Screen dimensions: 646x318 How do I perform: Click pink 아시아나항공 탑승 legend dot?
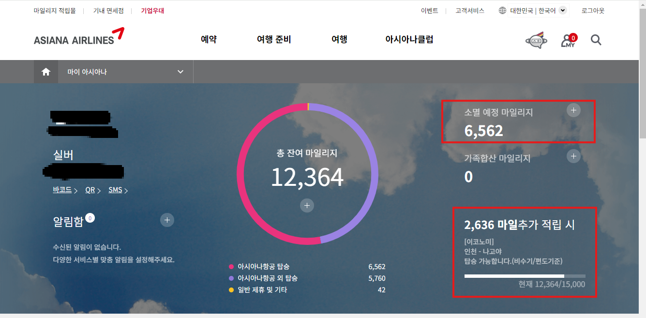pyautogui.click(x=231, y=267)
